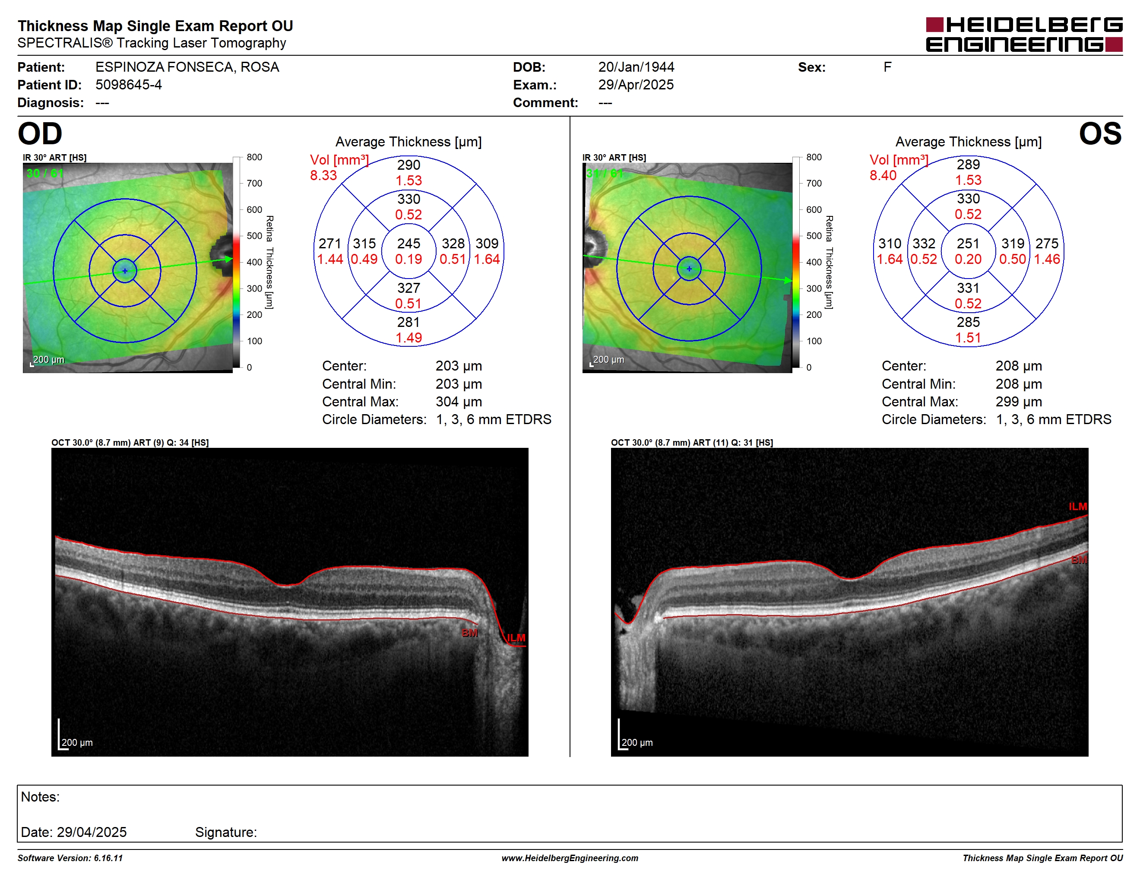Click the OS total volume 8.40
This screenshot has width=1140, height=881.
[x=883, y=175]
